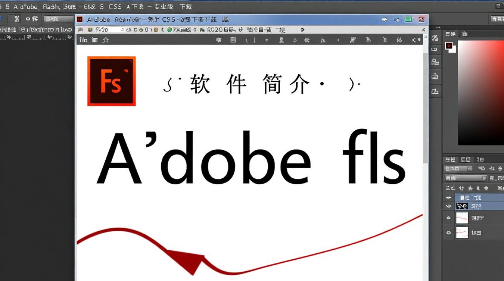Select the brush icon near the toolbar's right end
The width and height of the screenshot is (504, 281).
(368, 40)
